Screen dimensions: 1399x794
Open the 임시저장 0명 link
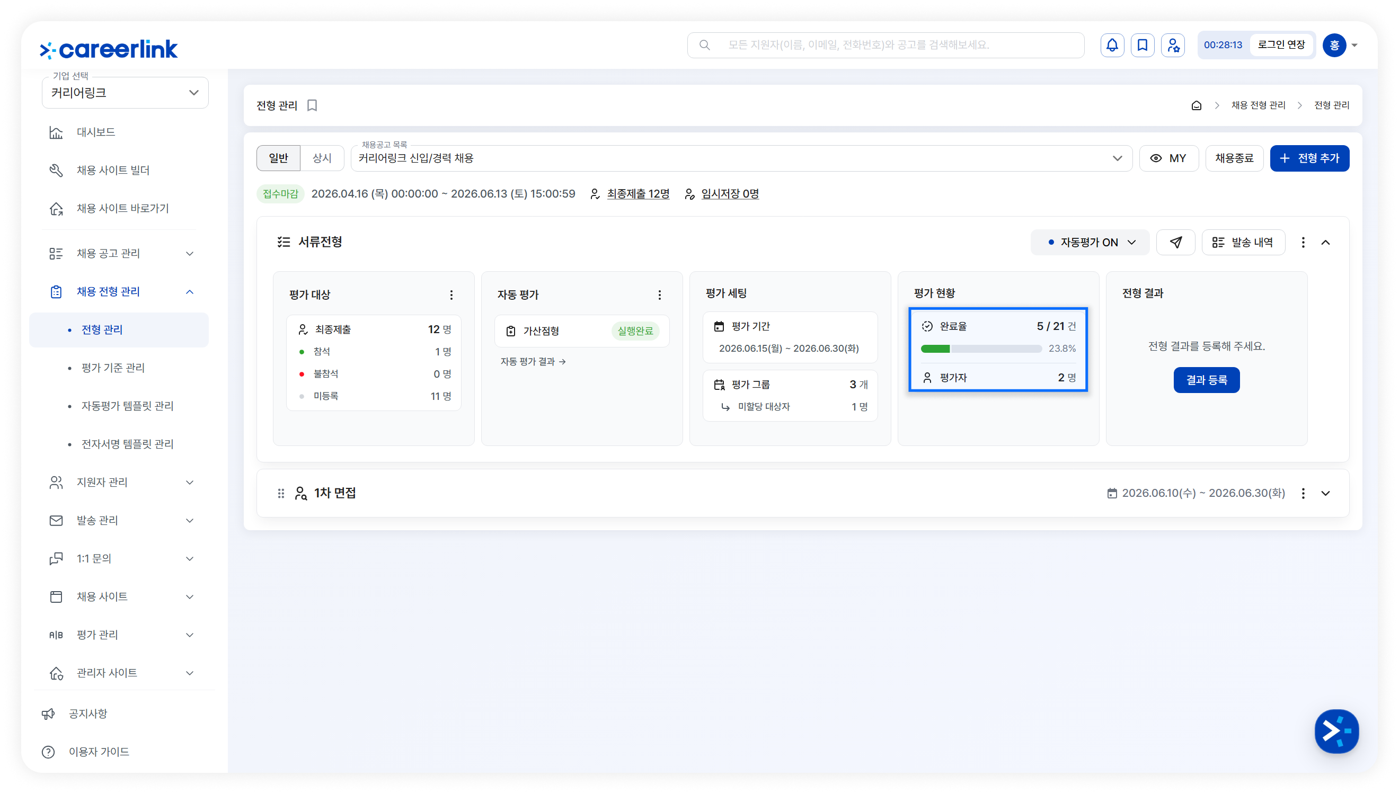click(730, 194)
